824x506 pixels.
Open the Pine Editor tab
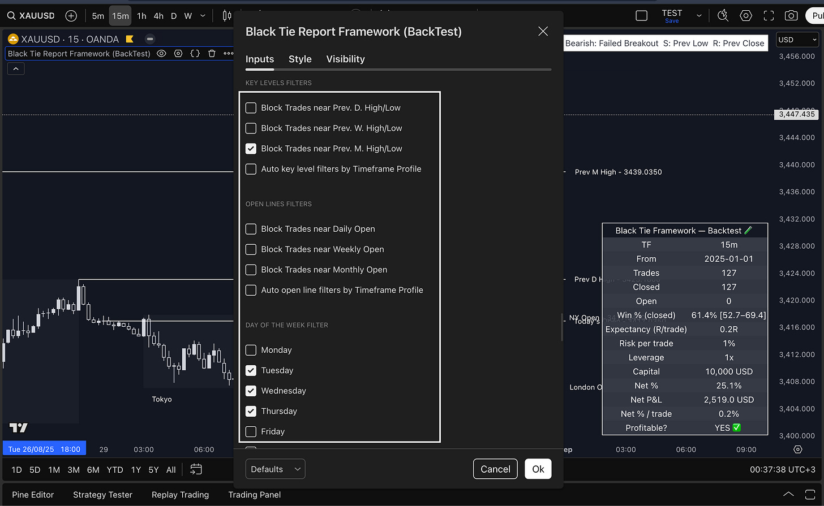coord(33,495)
